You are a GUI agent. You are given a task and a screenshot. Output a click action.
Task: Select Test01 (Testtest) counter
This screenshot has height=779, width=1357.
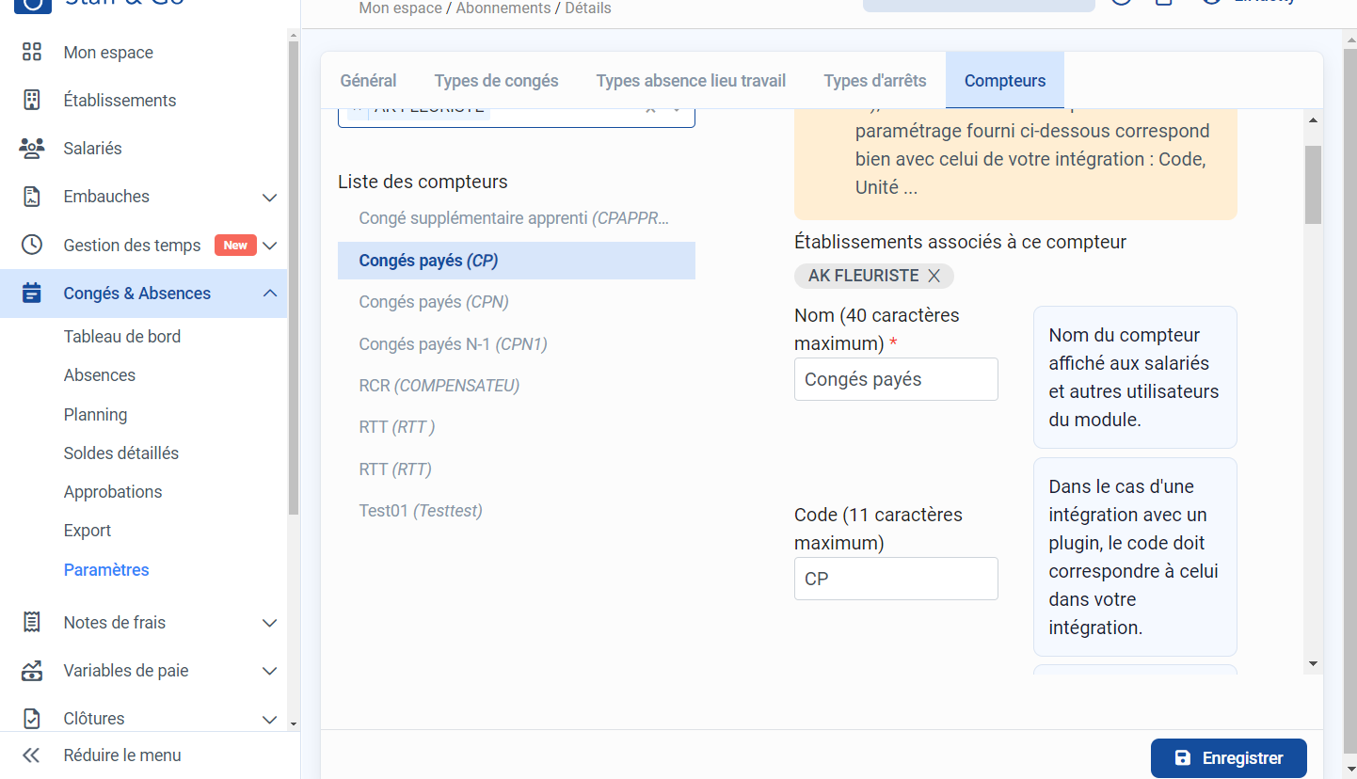coord(517,511)
